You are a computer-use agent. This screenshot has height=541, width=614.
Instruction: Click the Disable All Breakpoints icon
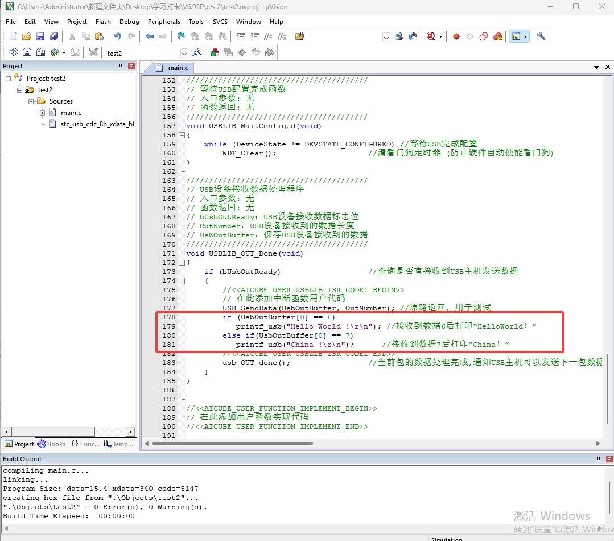pyautogui.click(x=484, y=36)
